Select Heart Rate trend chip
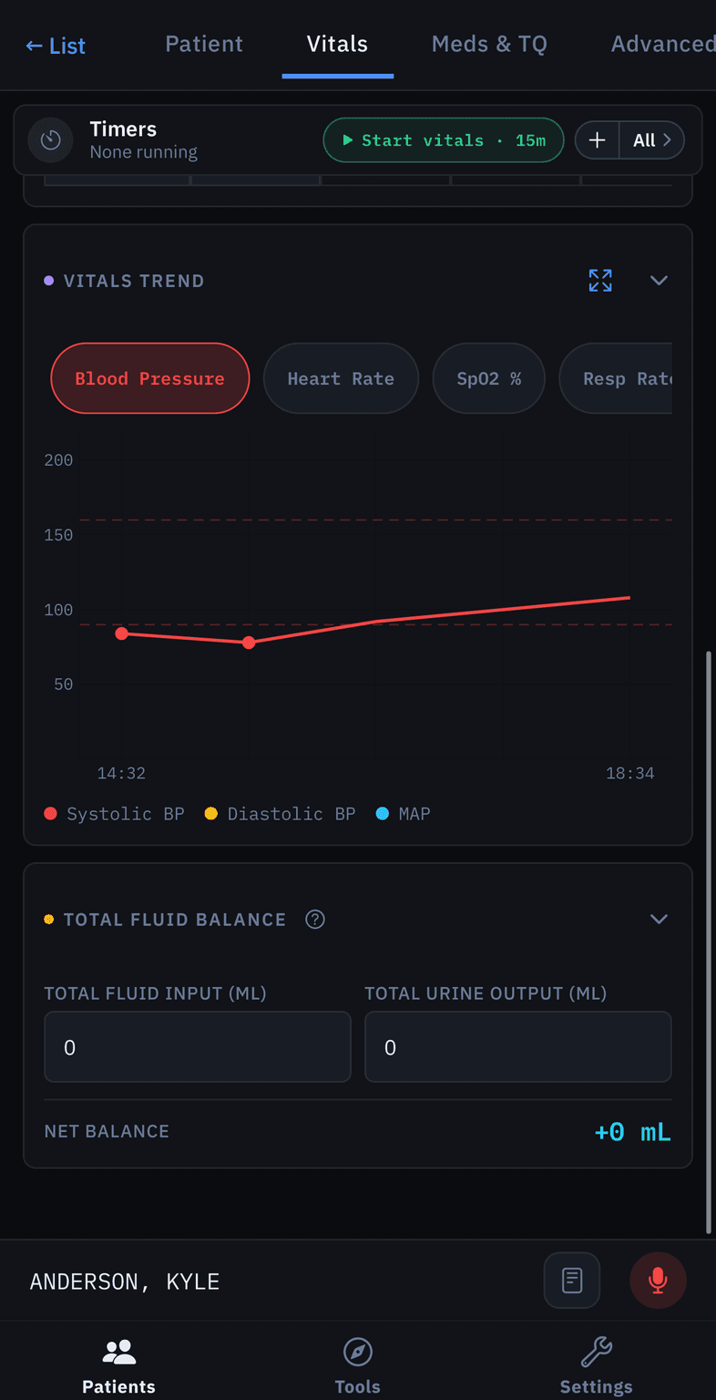The height and width of the screenshot is (1400, 716). [341, 378]
